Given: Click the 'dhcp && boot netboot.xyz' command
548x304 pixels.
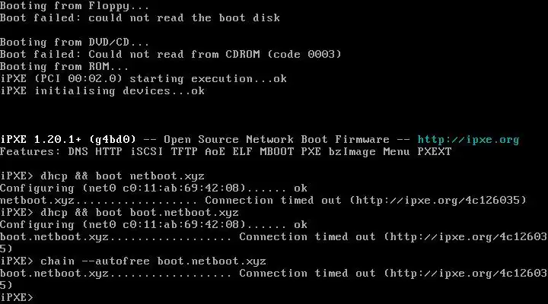Looking at the screenshot, I should [123, 176].
